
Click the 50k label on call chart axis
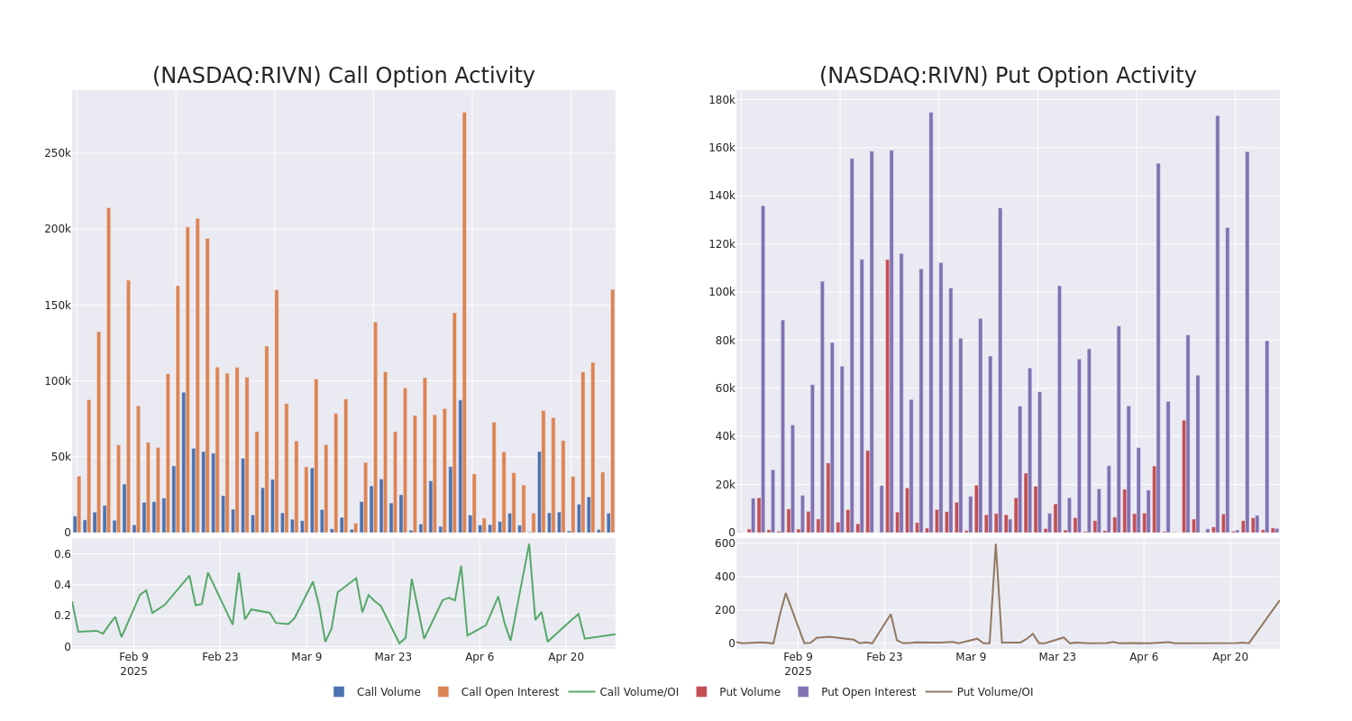[60, 457]
